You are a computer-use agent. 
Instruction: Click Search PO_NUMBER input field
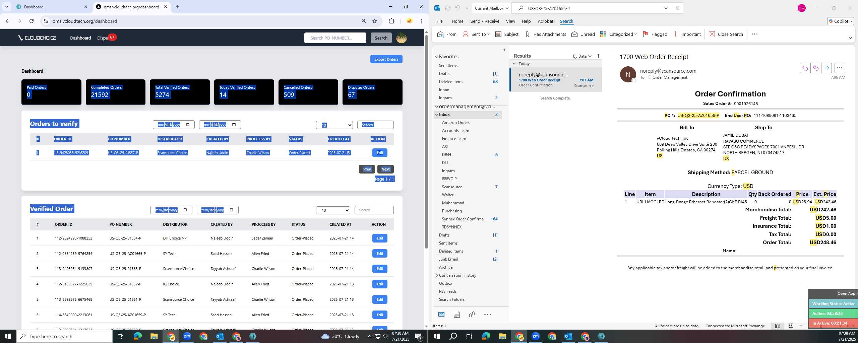335,38
